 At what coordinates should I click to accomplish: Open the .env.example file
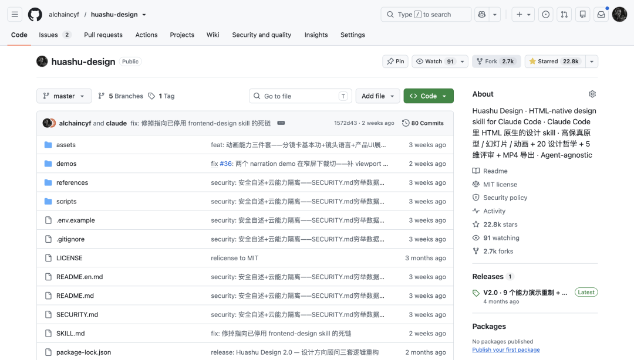click(76, 220)
